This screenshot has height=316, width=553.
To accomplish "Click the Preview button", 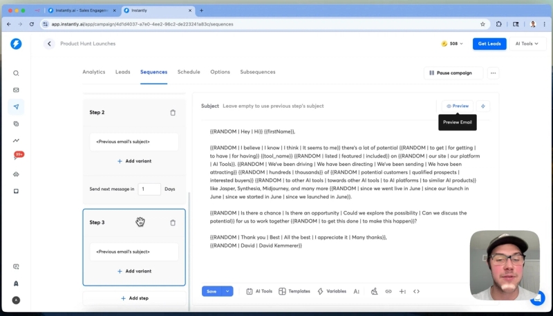I will point(458,106).
